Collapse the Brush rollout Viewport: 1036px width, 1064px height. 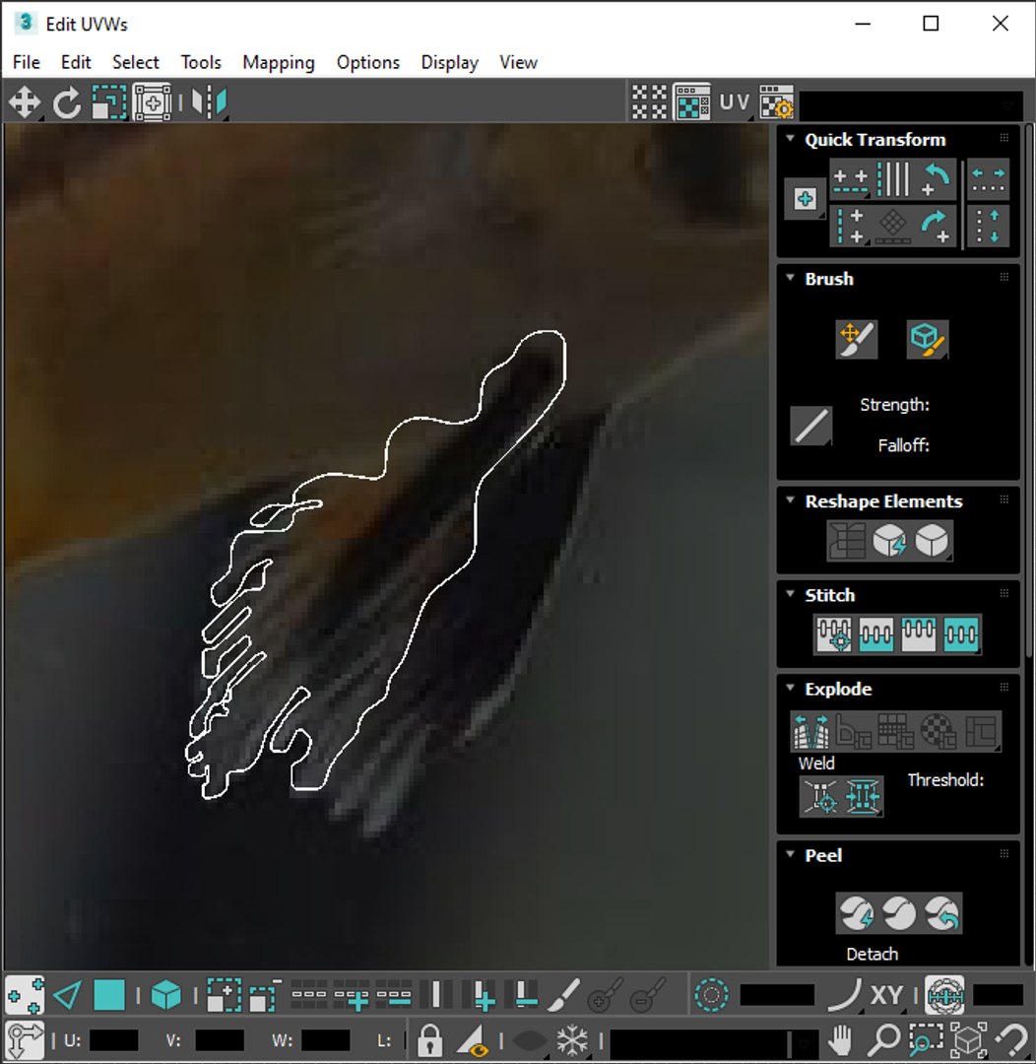(790, 278)
